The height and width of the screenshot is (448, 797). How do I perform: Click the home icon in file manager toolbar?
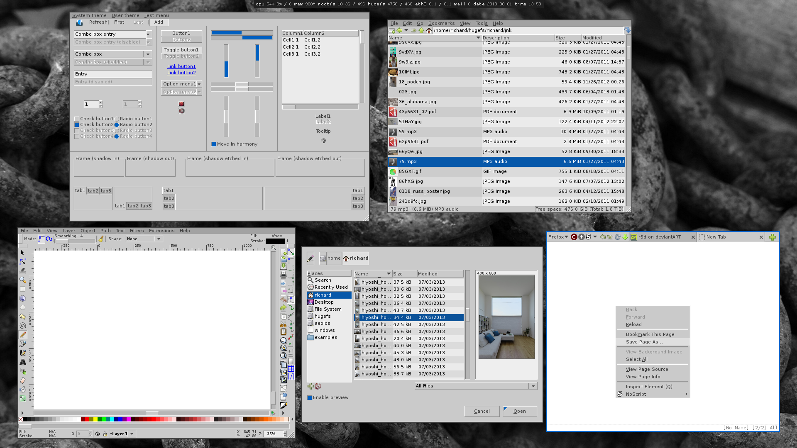429,30
